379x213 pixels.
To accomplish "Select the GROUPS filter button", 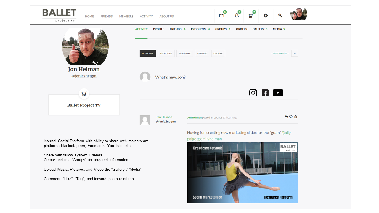I will pos(218,54).
